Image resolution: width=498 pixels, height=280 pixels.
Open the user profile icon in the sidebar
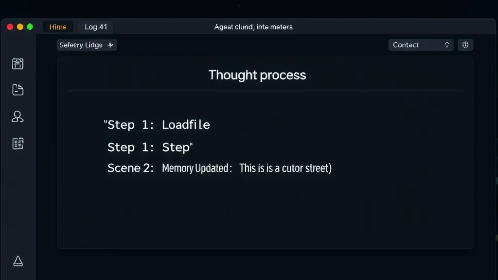pos(18,116)
